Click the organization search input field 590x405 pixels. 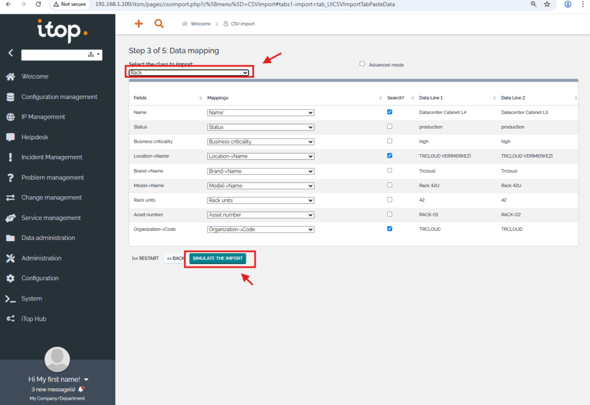pyautogui.click(x=53, y=55)
